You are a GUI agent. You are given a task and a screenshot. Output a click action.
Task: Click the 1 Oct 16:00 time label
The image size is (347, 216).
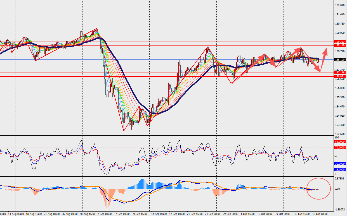click(x=248, y=214)
